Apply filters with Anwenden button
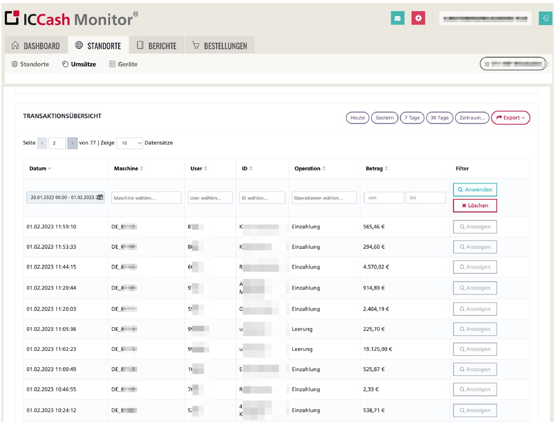 [475, 190]
